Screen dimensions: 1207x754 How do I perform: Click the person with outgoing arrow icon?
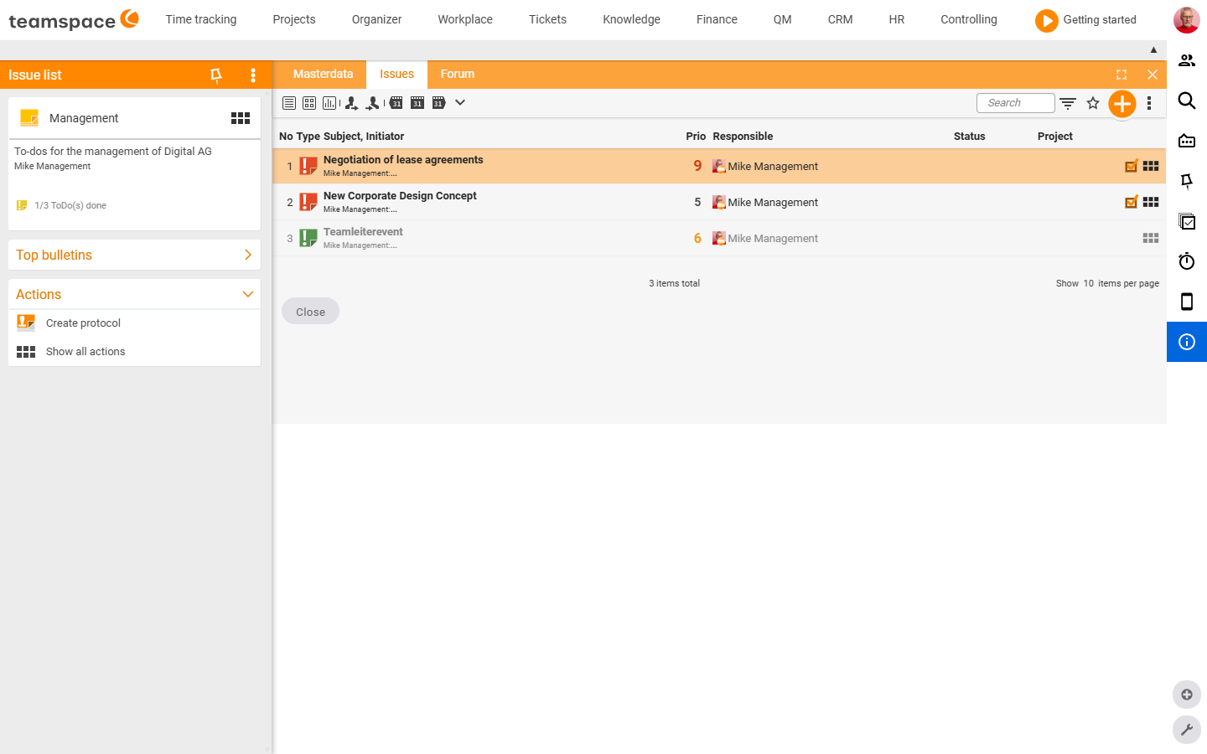[x=352, y=103]
